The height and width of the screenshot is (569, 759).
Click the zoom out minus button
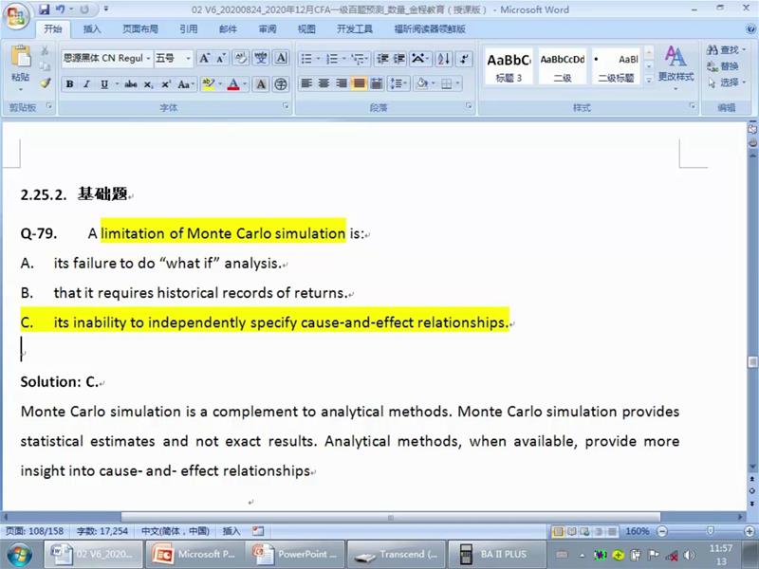662,531
